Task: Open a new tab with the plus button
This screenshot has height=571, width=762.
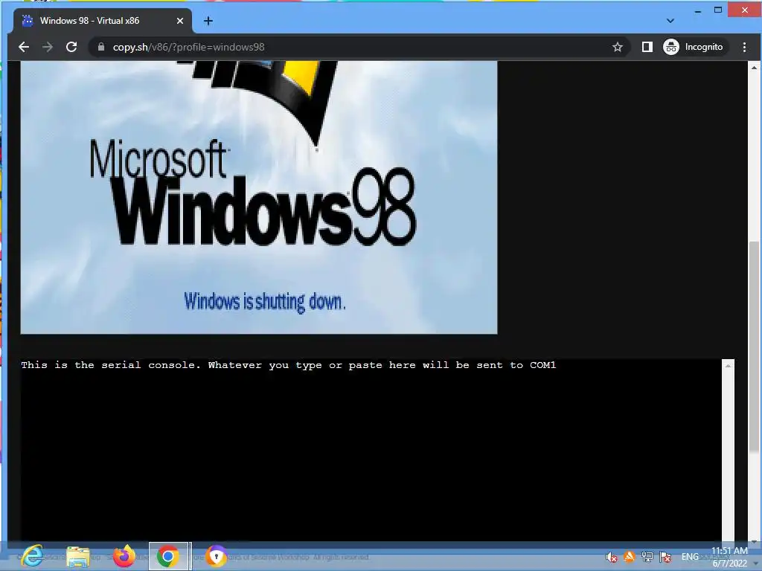Action: [208, 21]
